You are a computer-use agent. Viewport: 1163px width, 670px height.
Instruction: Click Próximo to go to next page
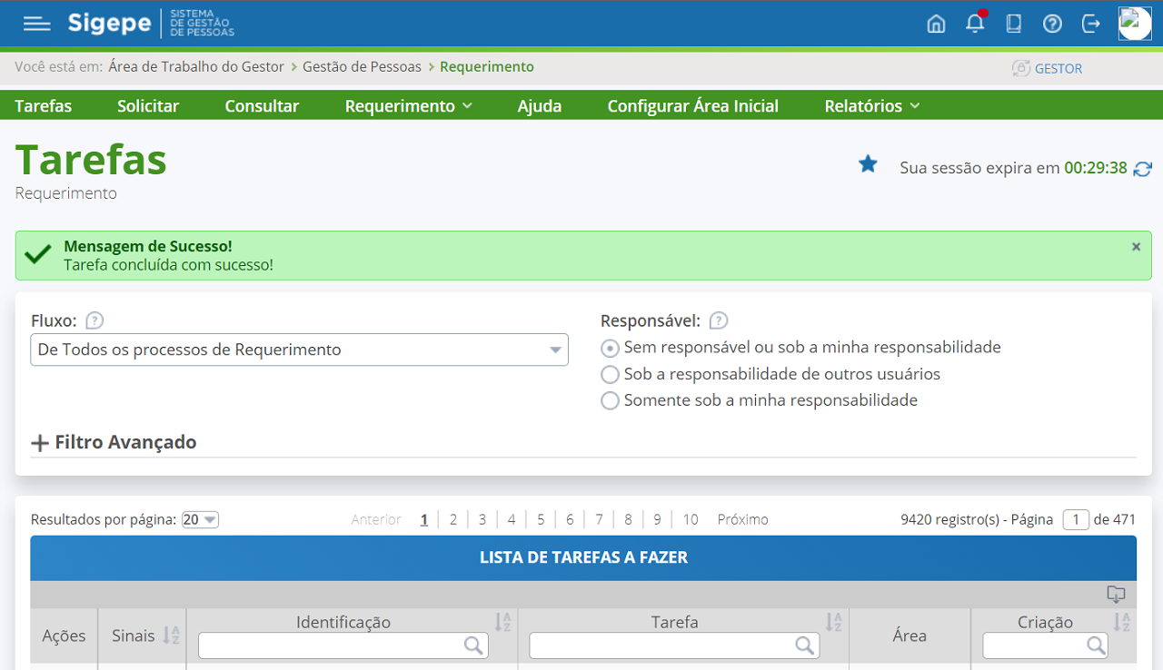pyautogui.click(x=743, y=520)
